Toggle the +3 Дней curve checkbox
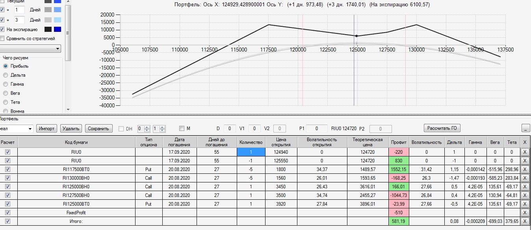 pos(2,20)
